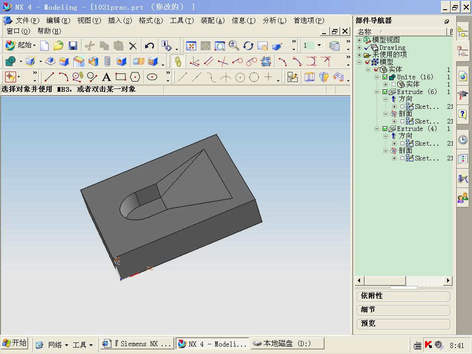The image size is (472, 354).
Task: Select the Arc sketch tool
Action: click(x=63, y=77)
